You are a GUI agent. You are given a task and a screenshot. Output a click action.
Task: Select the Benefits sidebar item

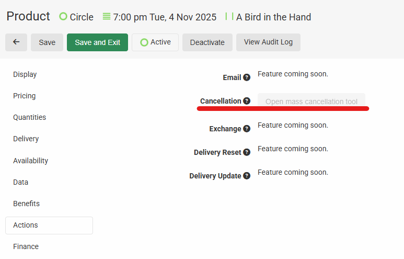(x=26, y=204)
